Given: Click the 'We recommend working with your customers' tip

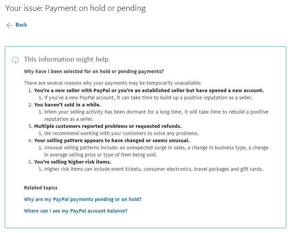Looking at the screenshot, I should pyautogui.click(x=121, y=133).
